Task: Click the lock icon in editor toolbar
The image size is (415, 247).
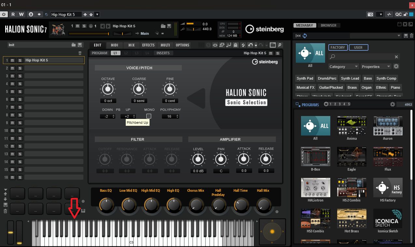Action: coord(236,45)
